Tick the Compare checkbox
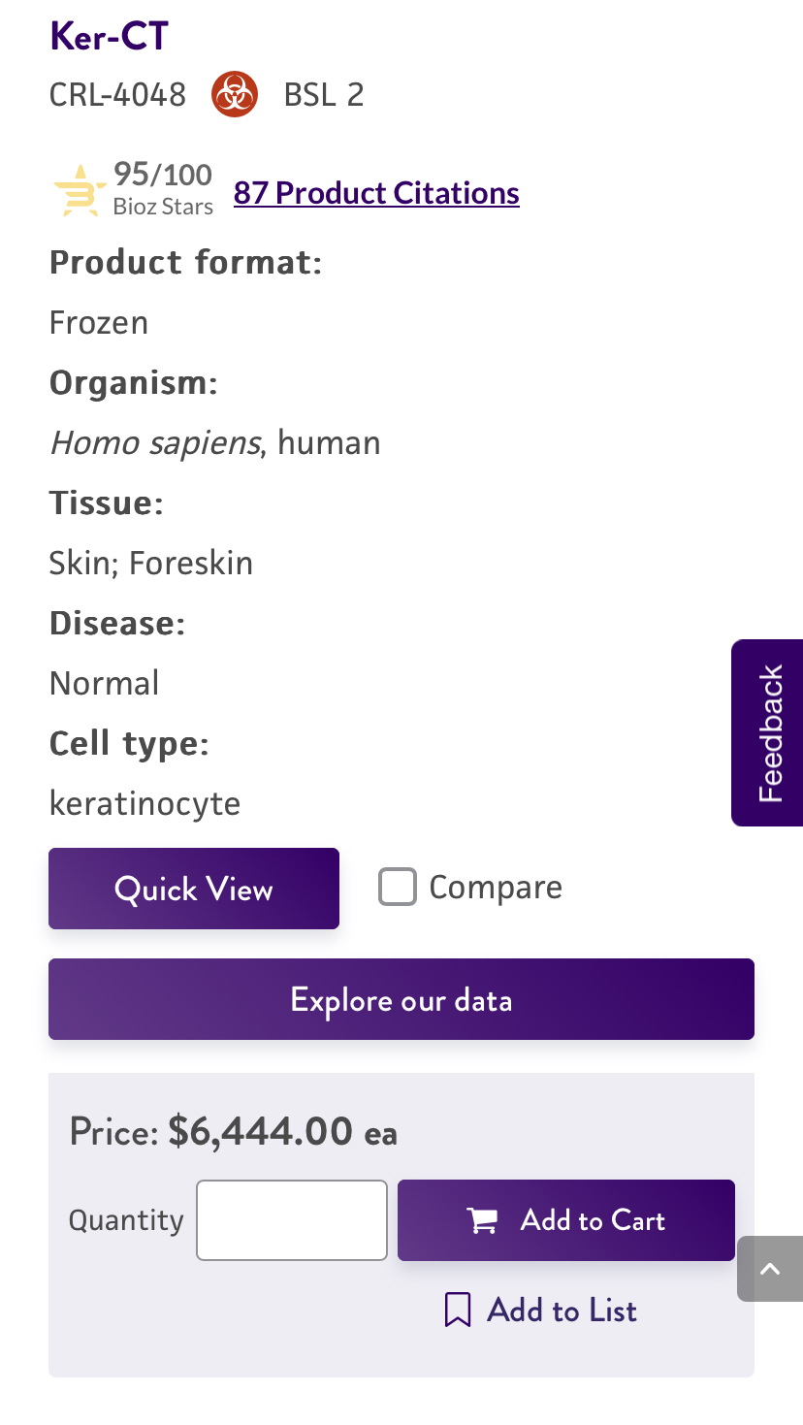Screen dimensions: 803x1425 point(398,887)
